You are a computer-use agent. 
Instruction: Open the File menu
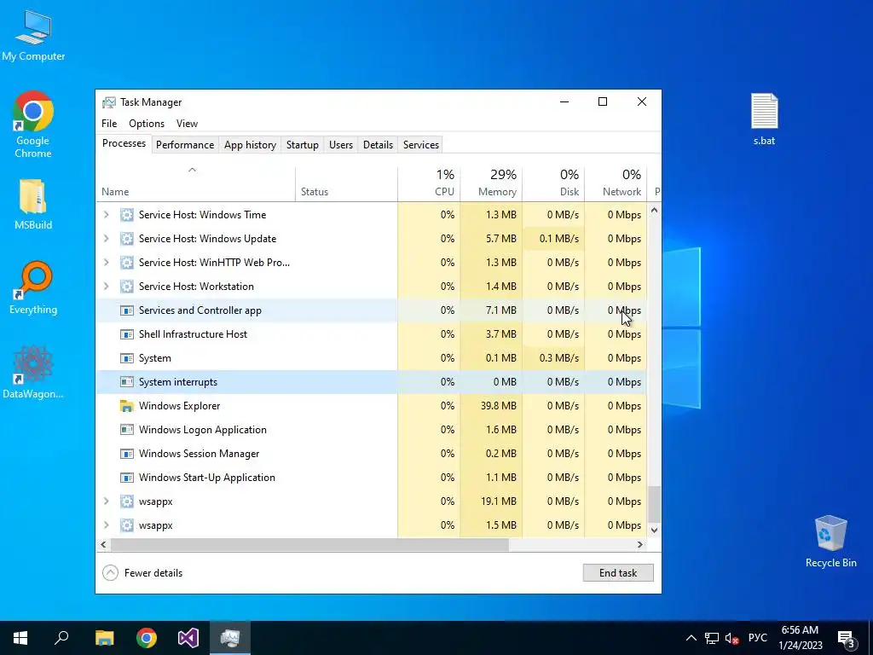[x=109, y=124]
